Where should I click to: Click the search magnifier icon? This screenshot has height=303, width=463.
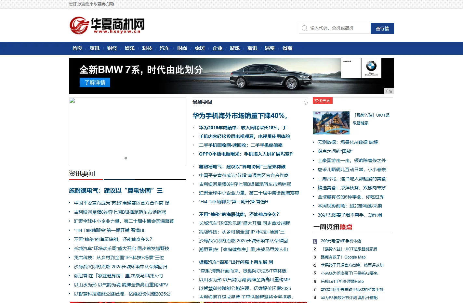[x=304, y=28]
